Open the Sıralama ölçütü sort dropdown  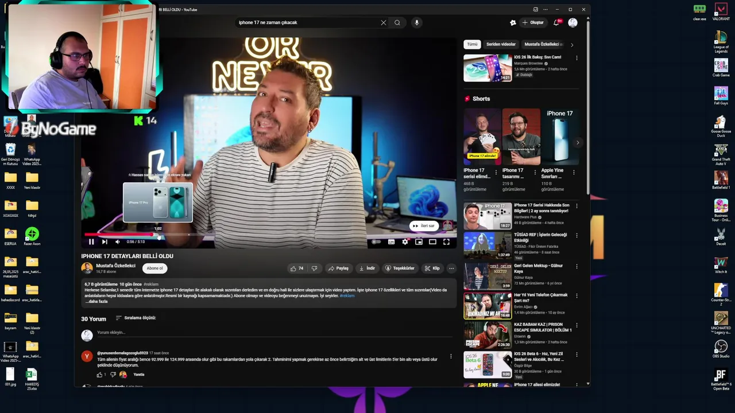click(136, 318)
